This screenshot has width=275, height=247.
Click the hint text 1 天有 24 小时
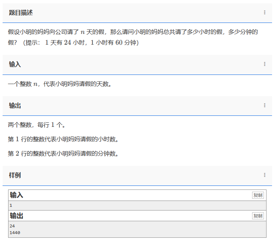pos(65,42)
